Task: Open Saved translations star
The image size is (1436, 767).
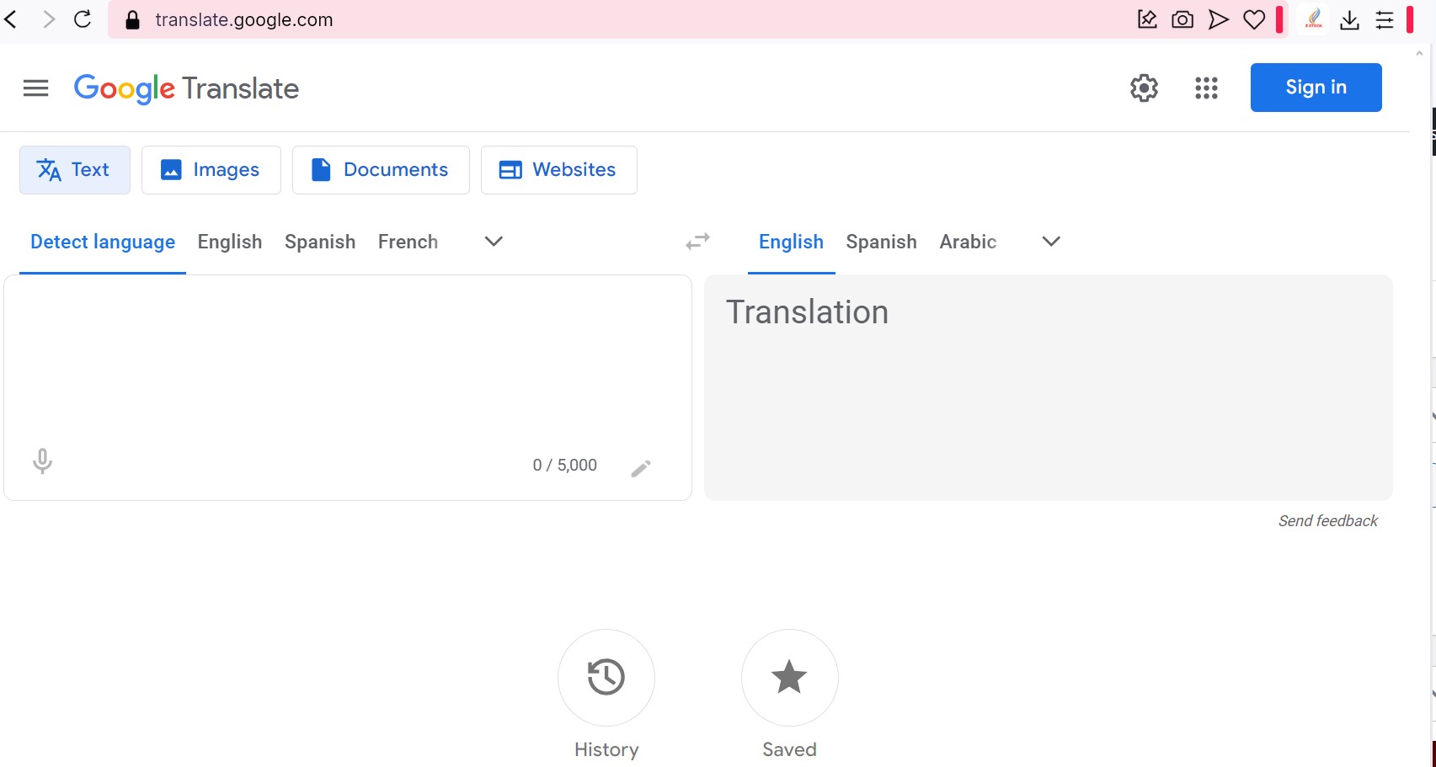Action: [789, 678]
